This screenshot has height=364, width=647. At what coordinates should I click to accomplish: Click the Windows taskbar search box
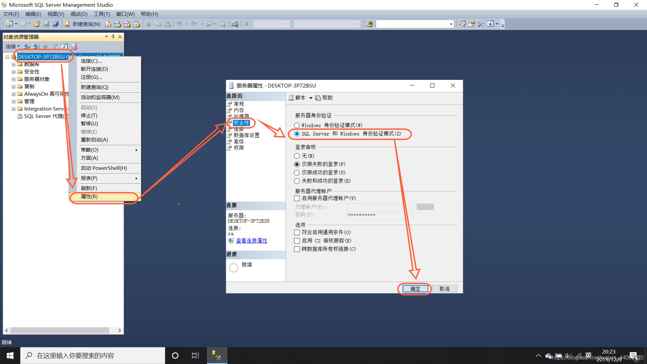pos(93,356)
